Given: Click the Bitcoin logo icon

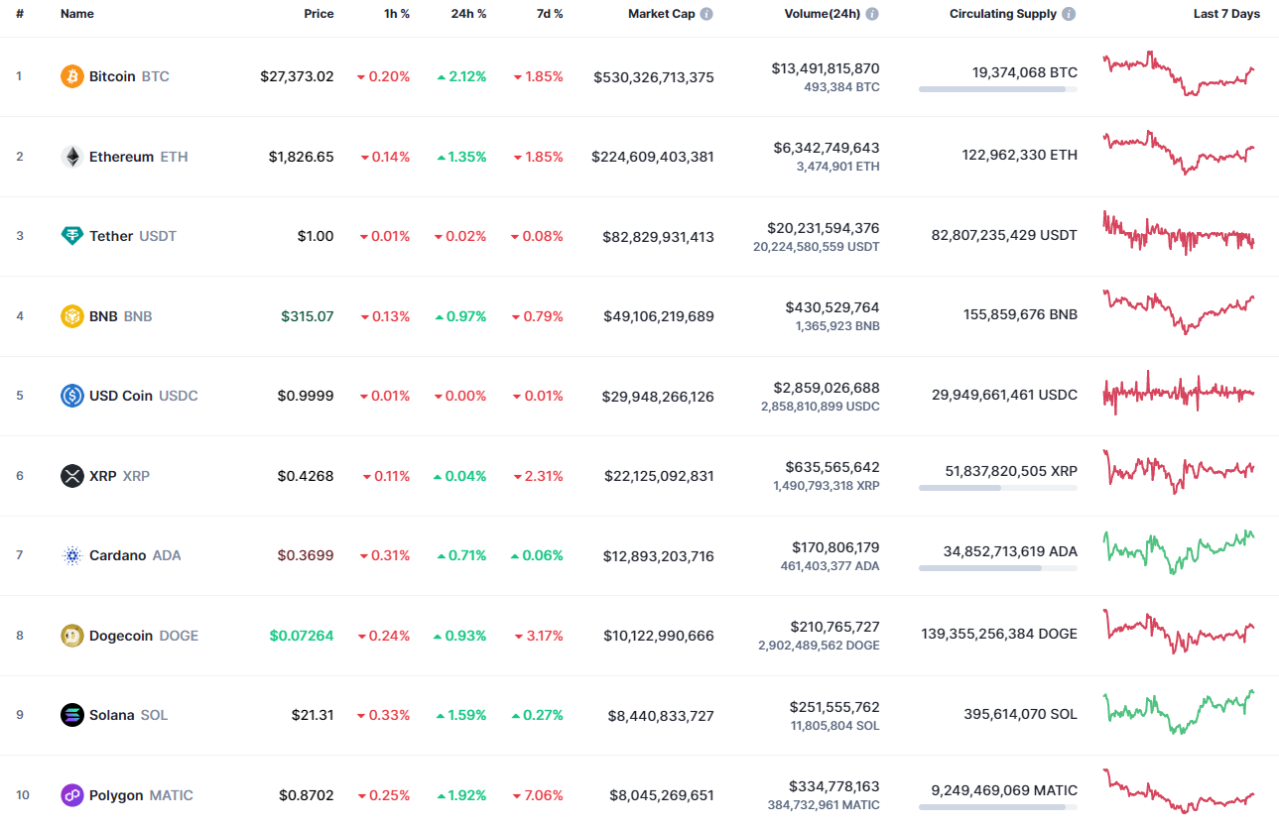Looking at the screenshot, I should (69, 75).
